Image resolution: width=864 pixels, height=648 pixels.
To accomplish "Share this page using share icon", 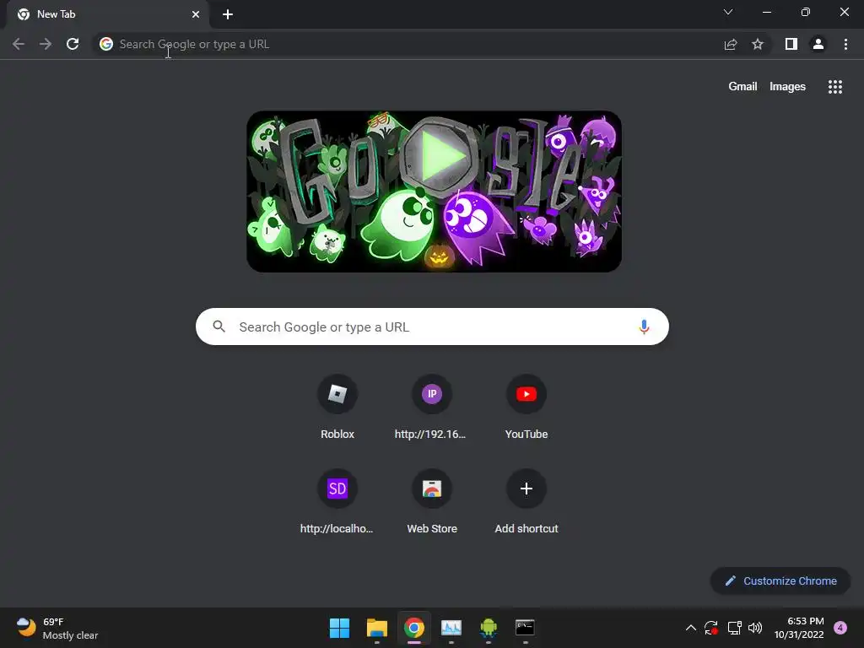I will [x=730, y=44].
